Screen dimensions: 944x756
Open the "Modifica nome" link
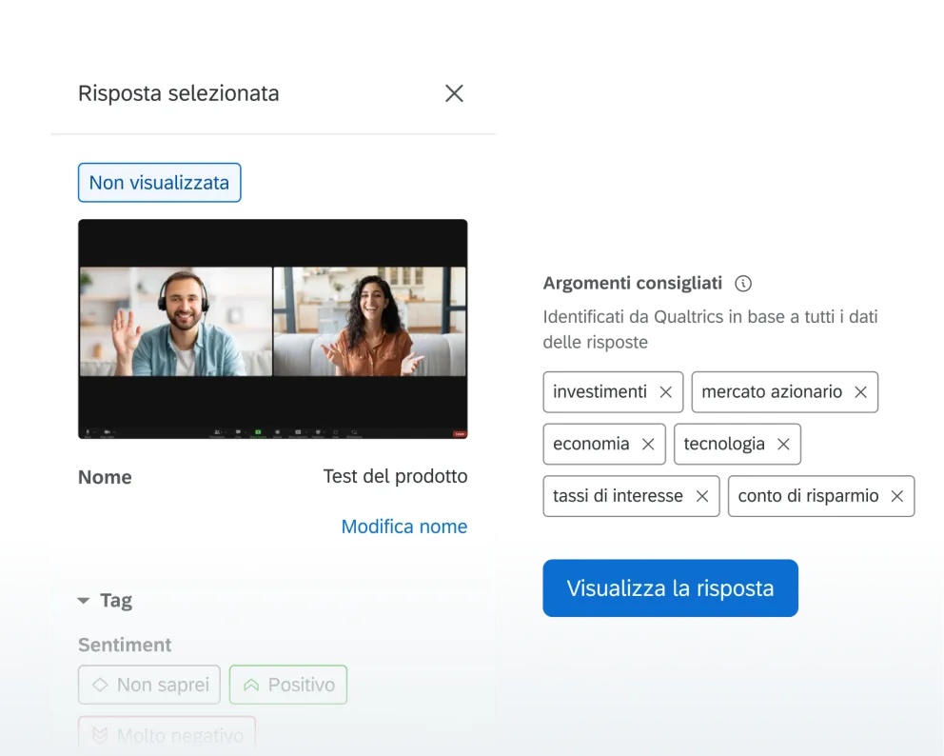click(x=403, y=526)
